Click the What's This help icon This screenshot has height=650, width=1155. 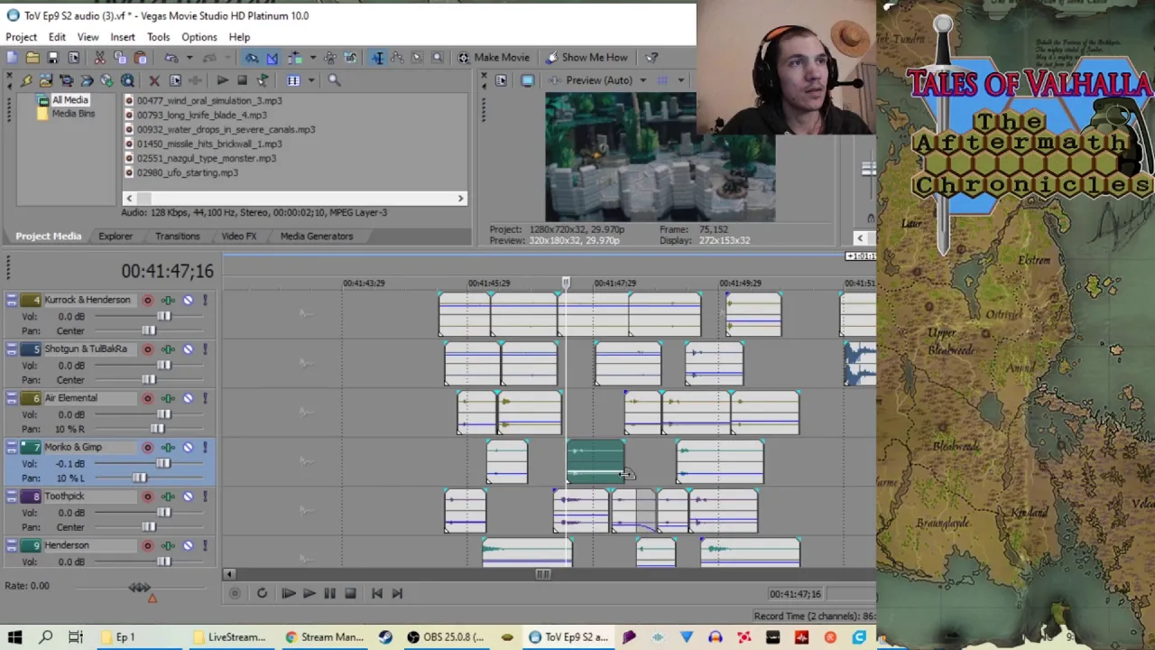(651, 57)
